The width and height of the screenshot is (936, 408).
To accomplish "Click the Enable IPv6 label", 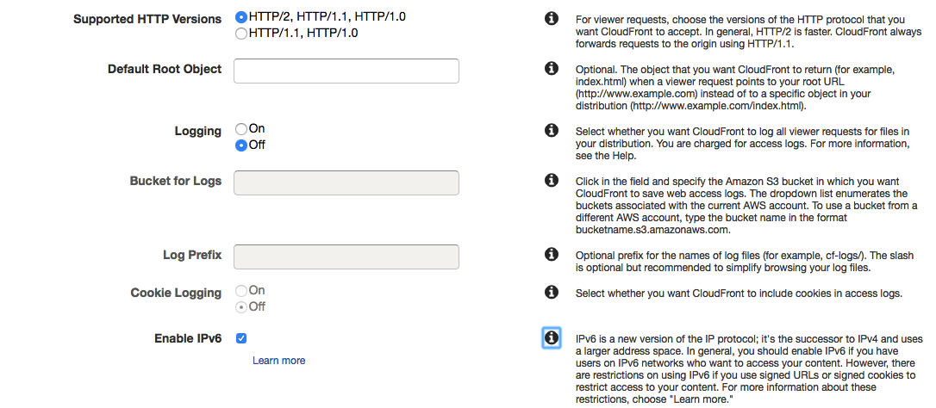I will (x=188, y=338).
